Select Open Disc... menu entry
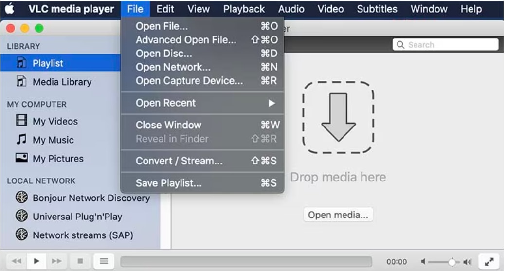This screenshot has width=507, height=271. (202, 54)
